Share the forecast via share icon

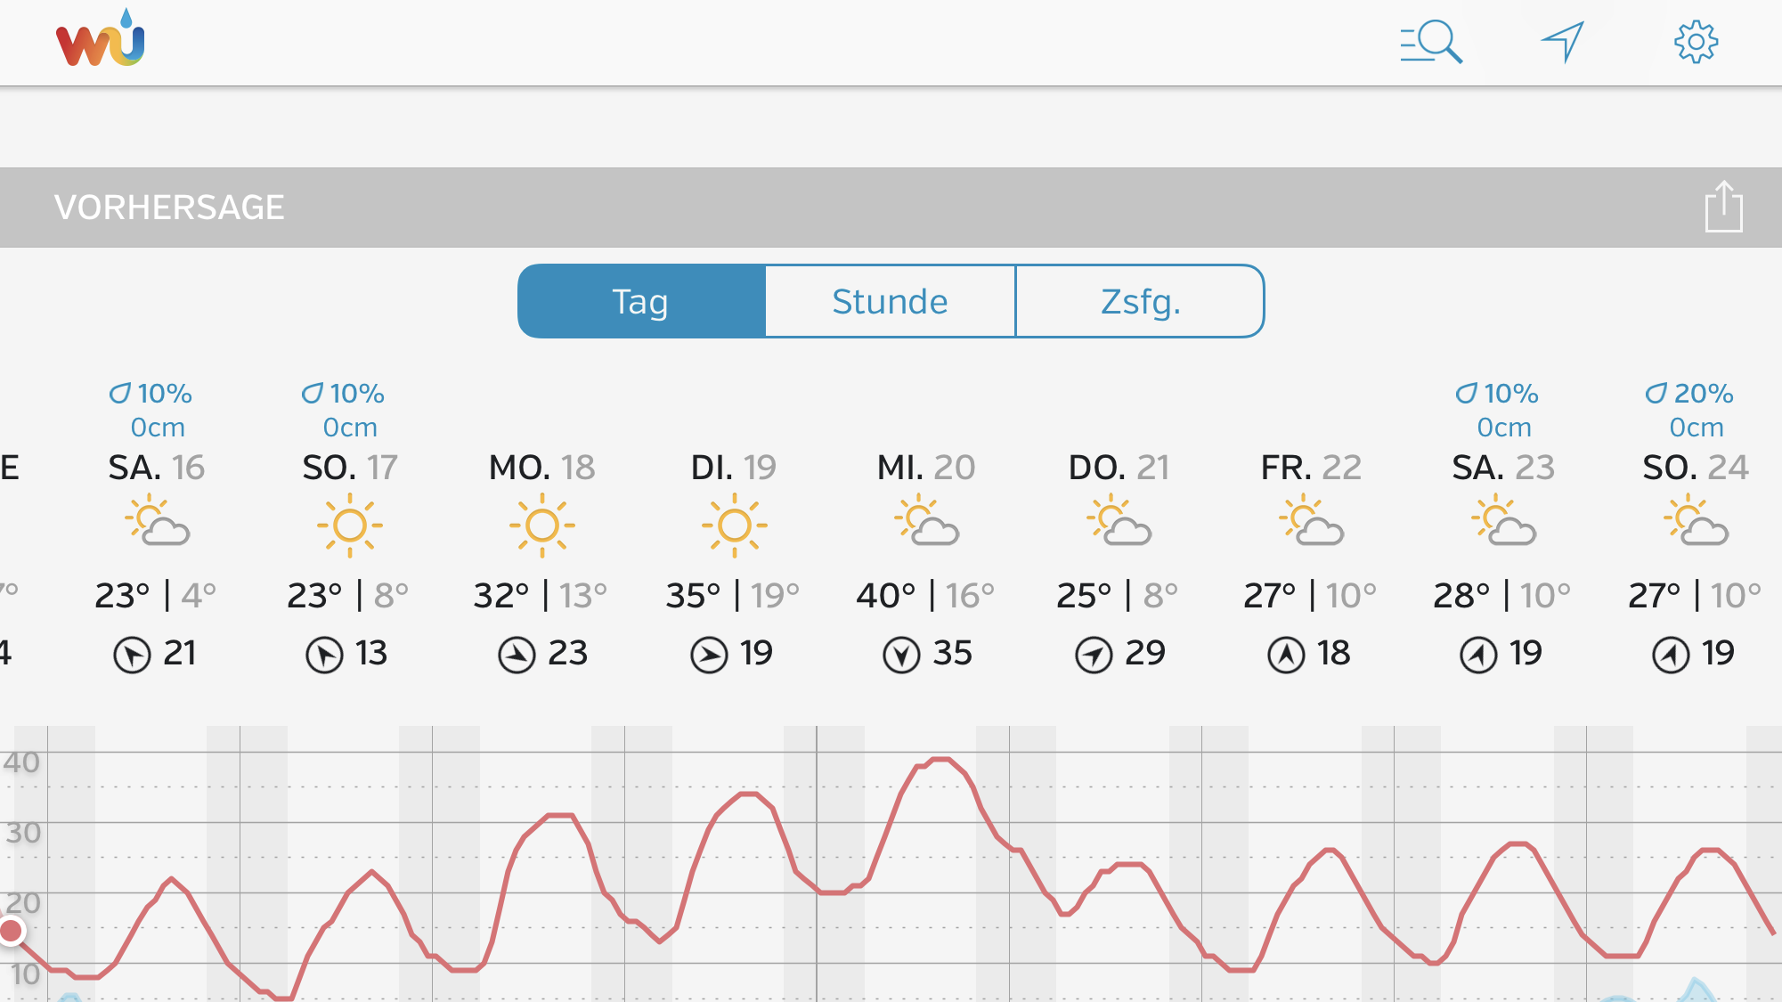click(1723, 207)
